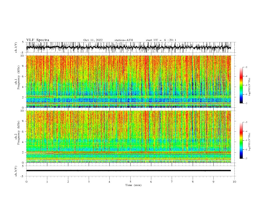Click inside the ch.1 spectrogram panel

[x=128, y=81]
